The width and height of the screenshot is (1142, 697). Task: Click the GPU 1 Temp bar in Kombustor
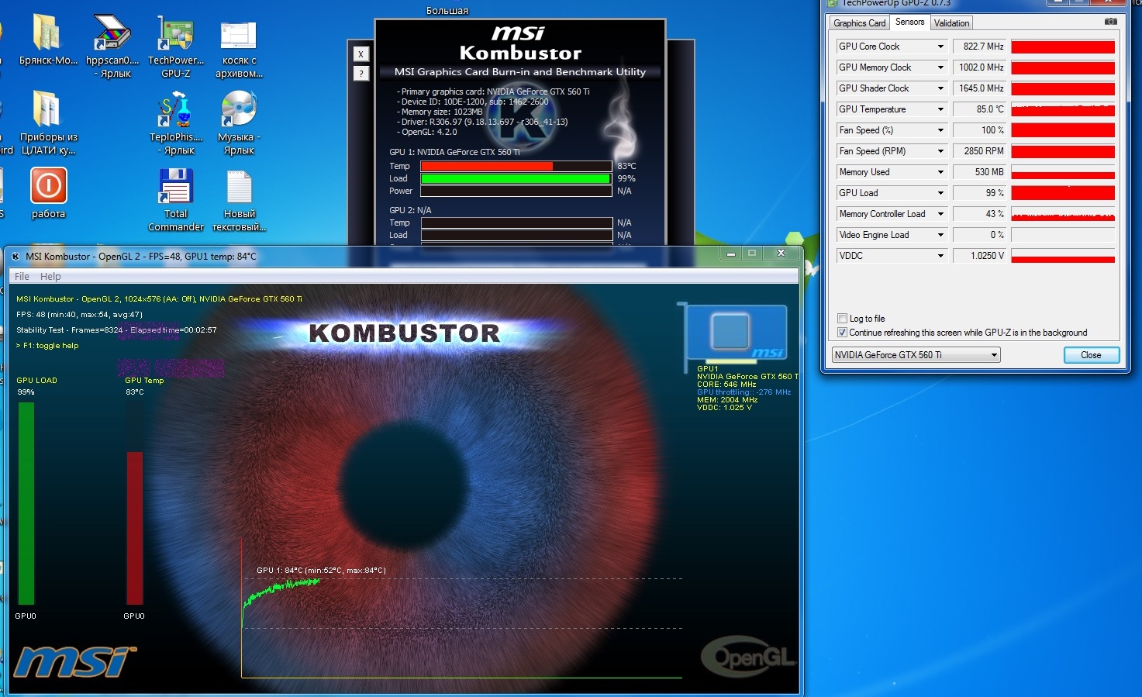pyautogui.click(x=516, y=166)
